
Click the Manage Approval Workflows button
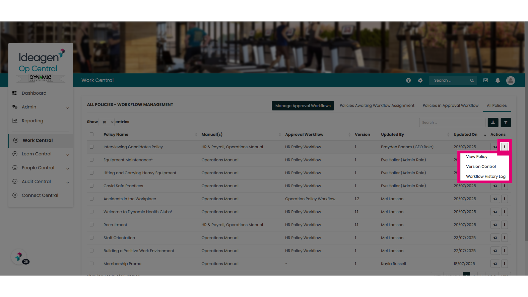point(303,106)
